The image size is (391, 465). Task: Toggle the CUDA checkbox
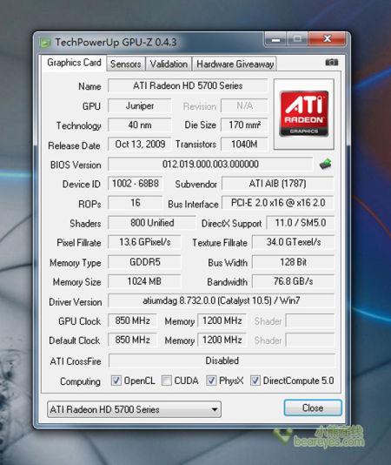(167, 381)
